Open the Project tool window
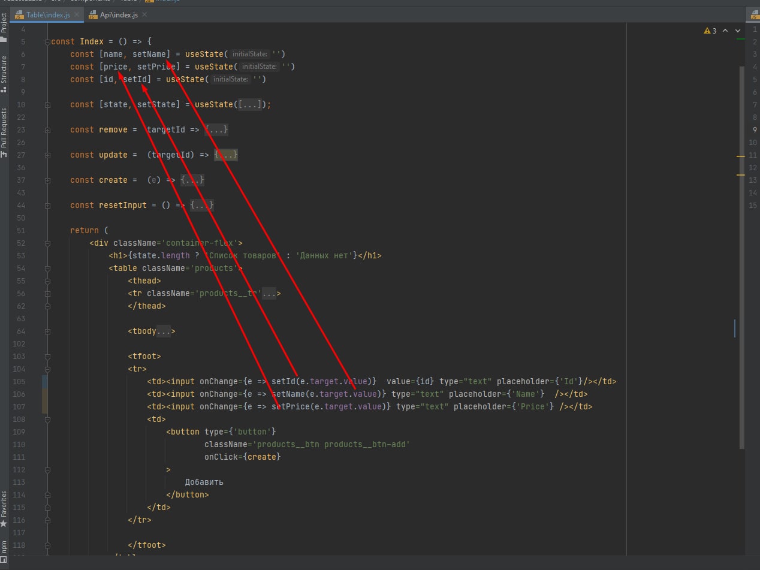This screenshot has height=570, width=760. point(4,27)
